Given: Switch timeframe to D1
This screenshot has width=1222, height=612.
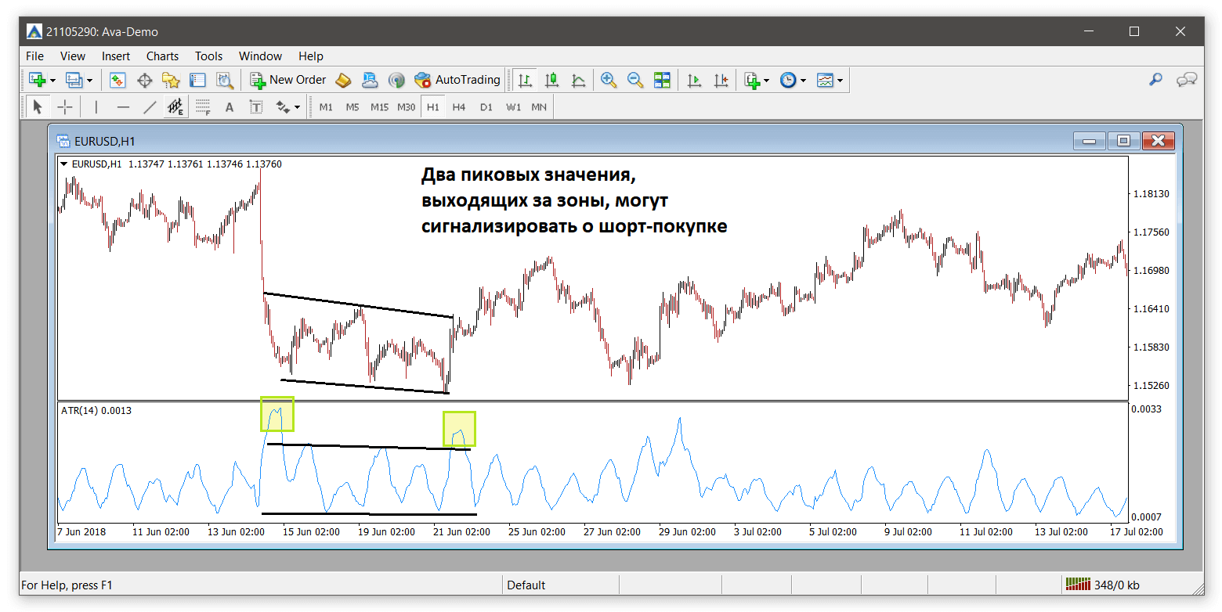Looking at the screenshot, I should (x=486, y=107).
